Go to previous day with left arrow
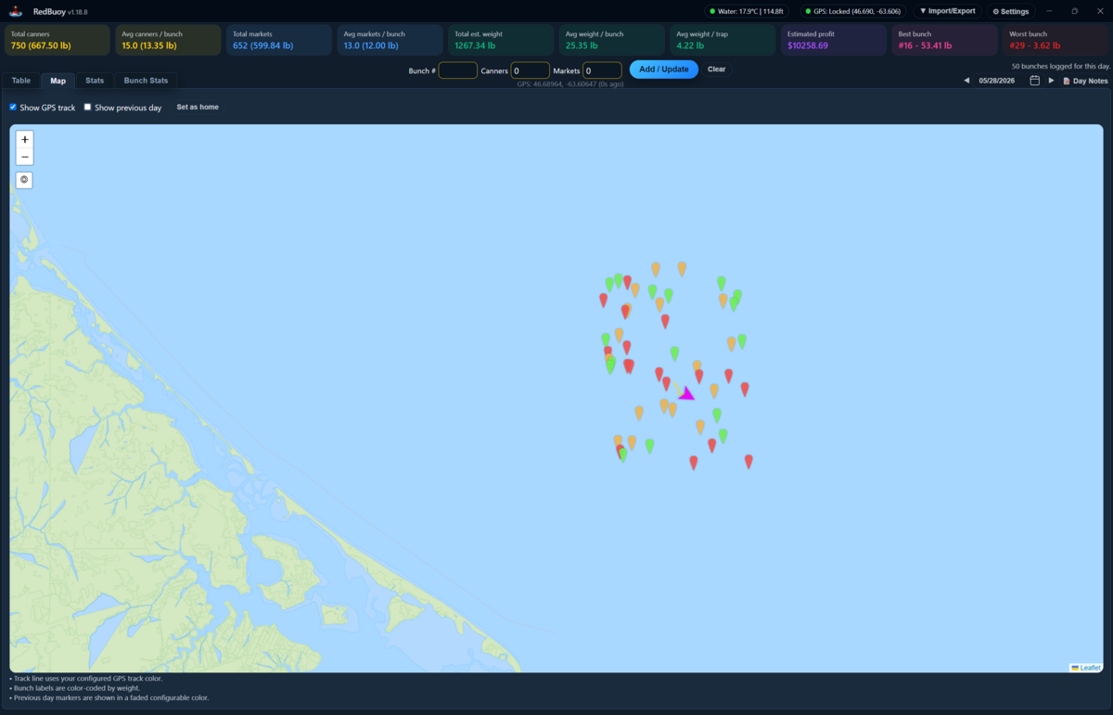Image resolution: width=1113 pixels, height=715 pixels. (x=966, y=81)
